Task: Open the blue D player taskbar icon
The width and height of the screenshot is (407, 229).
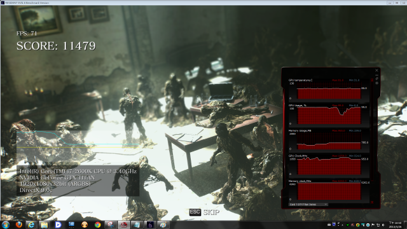Action: pyautogui.click(x=58, y=225)
